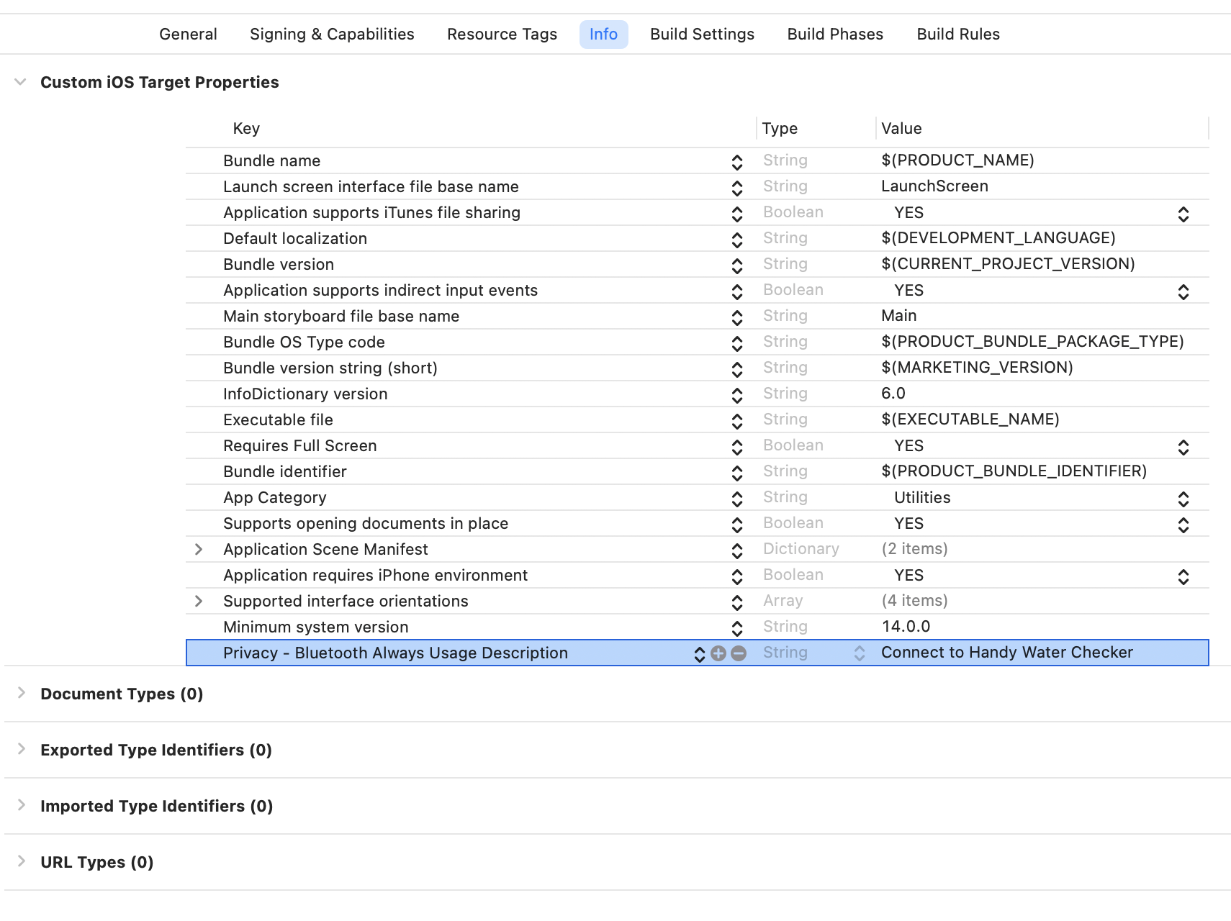1231x921 pixels.
Task: Select $(PRODUCT_NAME) value cell
Action: [x=957, y=160]
